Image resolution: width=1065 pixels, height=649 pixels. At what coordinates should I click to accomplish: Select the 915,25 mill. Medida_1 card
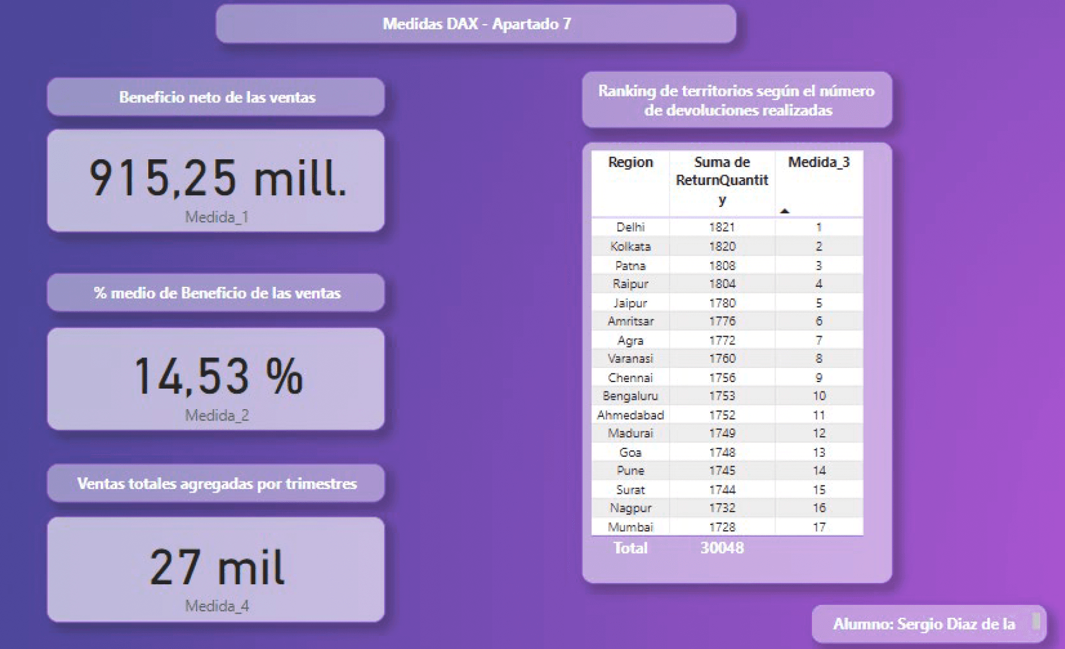coord(216,180)
